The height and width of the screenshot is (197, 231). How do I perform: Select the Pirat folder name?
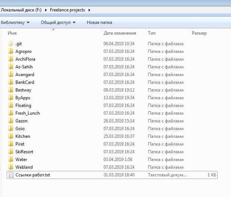tap(20, 144)
